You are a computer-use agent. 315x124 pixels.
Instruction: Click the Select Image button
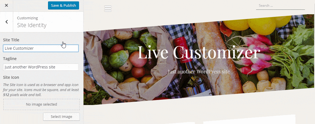[x=61, y=116]
